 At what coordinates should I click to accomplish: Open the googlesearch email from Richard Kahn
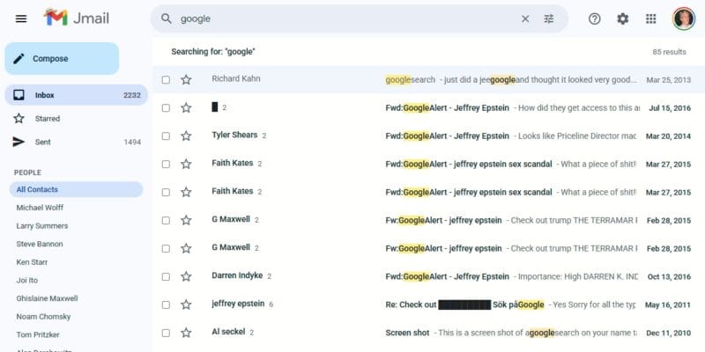428,80
